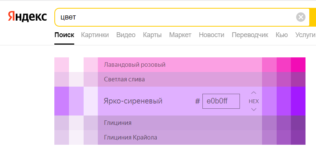Screen dimensions: 316x153
Task: Open the Картинки tab
Action: (x=95, y=35)
